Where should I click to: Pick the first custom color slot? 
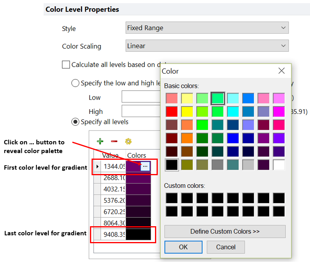click(x=172, y=198)
